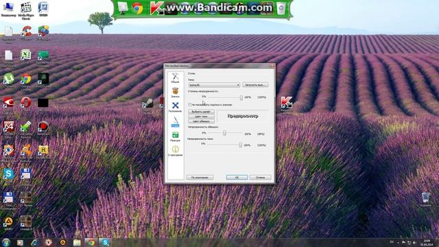Adjust the Непрозрачность тени slider
This screenshot has width=439, height=247.
pyautogui.click(x=240, y=145)
